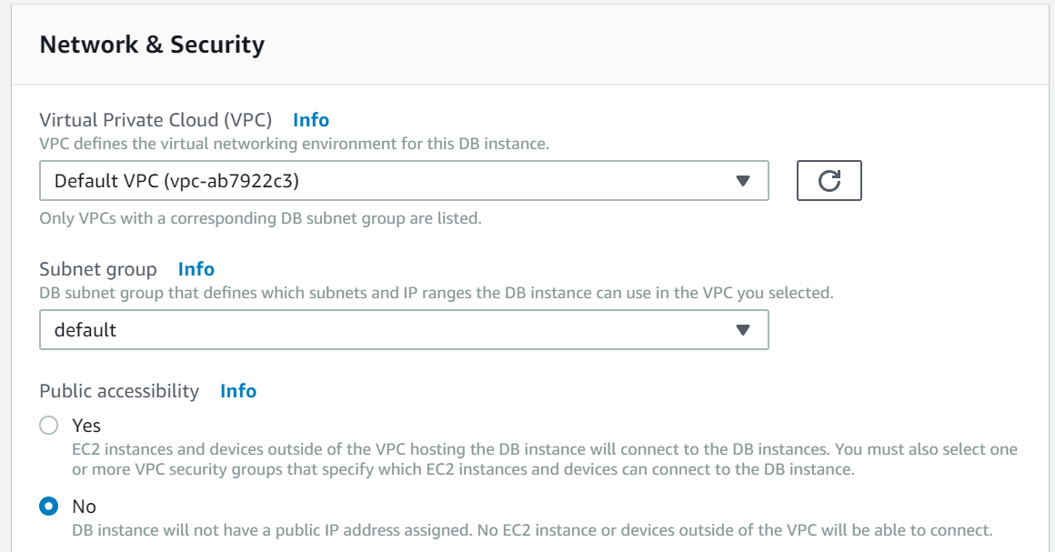The height and width of the screenshot is (552, 1055).
Task: Click the 'DB instance will not have' description
Action: 531,529
